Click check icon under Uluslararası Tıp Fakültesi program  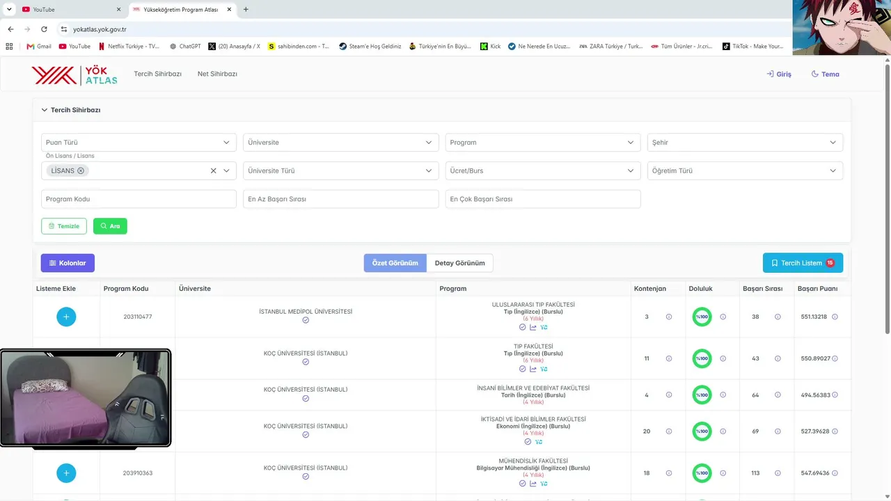523,327
